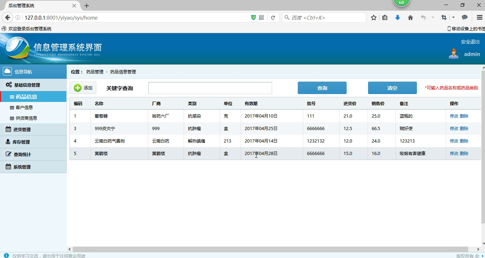
Task: Click the browser back arrow button
Action: 7,17
